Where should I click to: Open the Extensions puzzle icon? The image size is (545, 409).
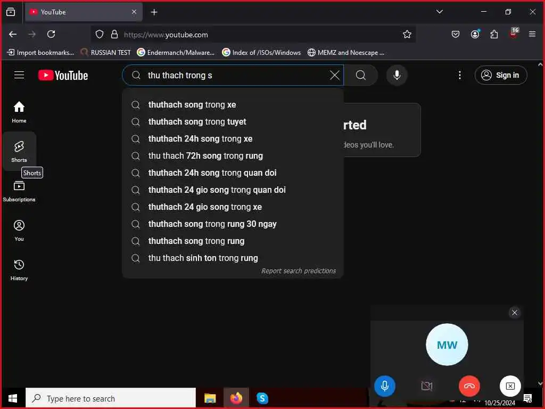494,34
